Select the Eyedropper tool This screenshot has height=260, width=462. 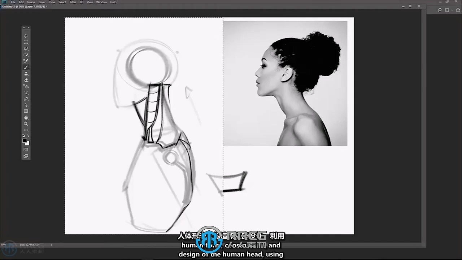[26, 61]
